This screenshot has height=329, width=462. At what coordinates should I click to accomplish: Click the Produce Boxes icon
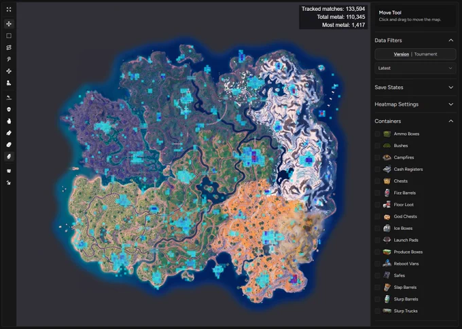coord(387,252)
